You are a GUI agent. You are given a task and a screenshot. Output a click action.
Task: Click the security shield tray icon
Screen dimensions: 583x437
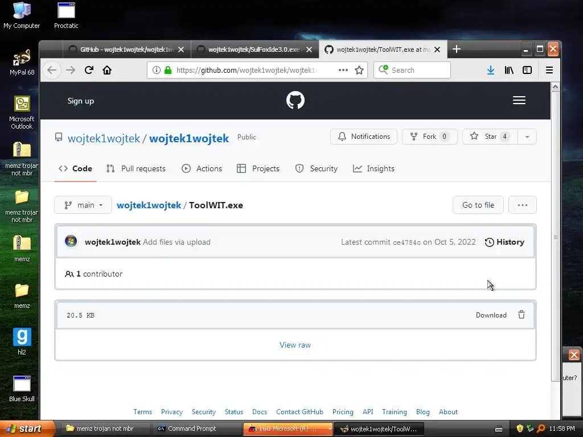tap(520, 428)
